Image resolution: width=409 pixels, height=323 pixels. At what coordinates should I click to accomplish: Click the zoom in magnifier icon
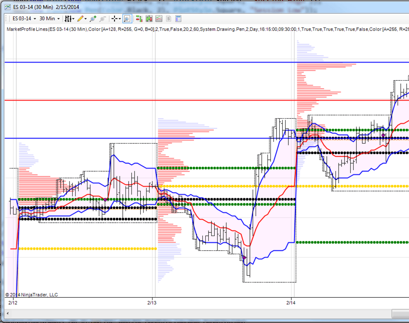click(93, 18)
